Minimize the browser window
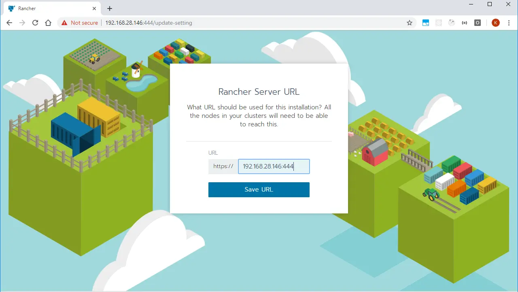This screenshot has width=518, height=292. [471, 4]
